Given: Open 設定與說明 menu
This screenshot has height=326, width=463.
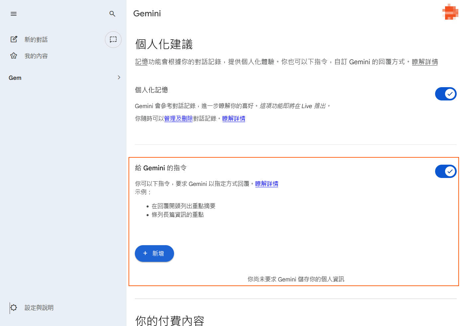Looking at the screenshot, I should tap(39, 308).
